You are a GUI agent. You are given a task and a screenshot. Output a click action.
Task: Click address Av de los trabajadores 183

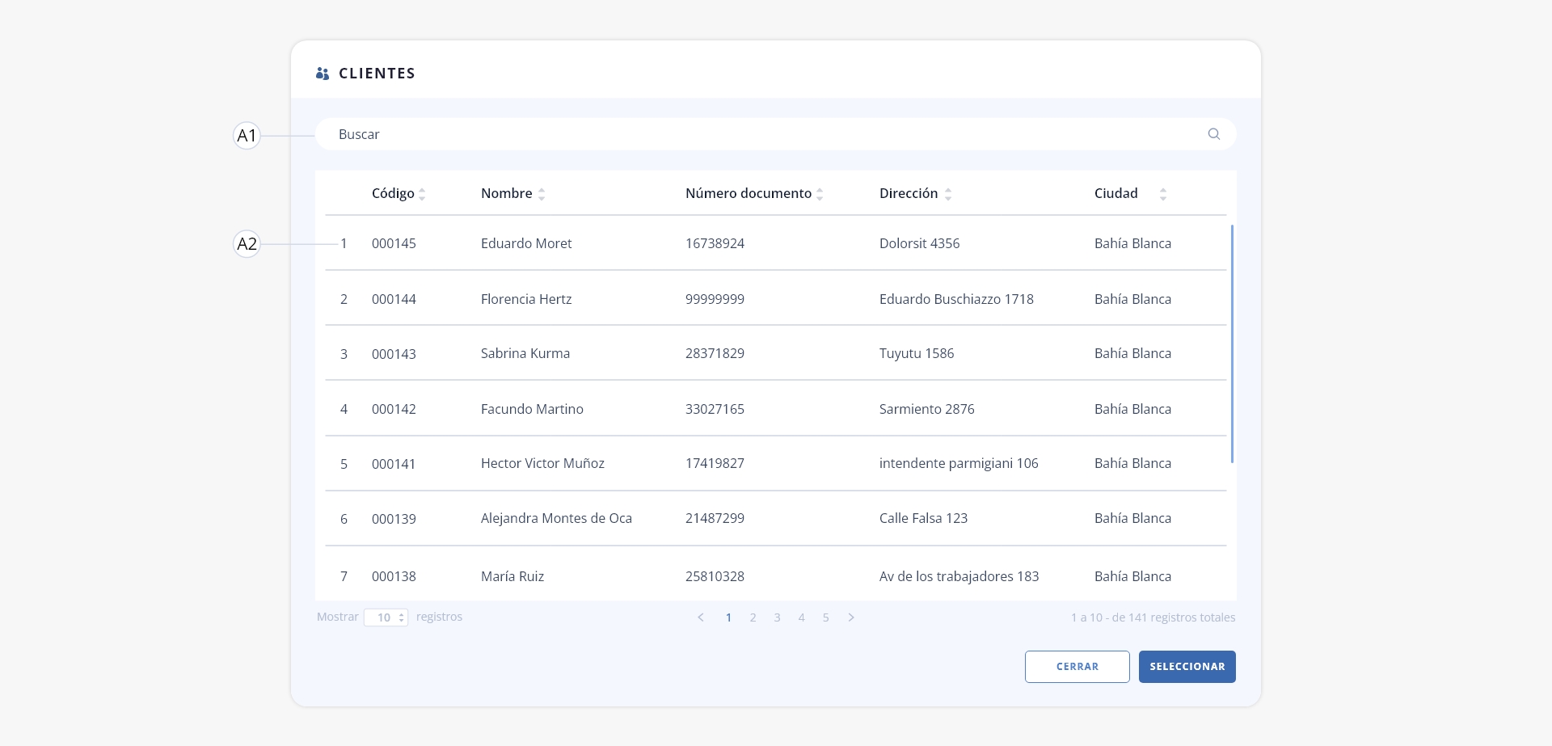959,576
